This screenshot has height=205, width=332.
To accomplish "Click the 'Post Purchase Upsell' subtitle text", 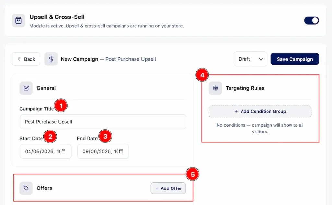I will 131,59.
